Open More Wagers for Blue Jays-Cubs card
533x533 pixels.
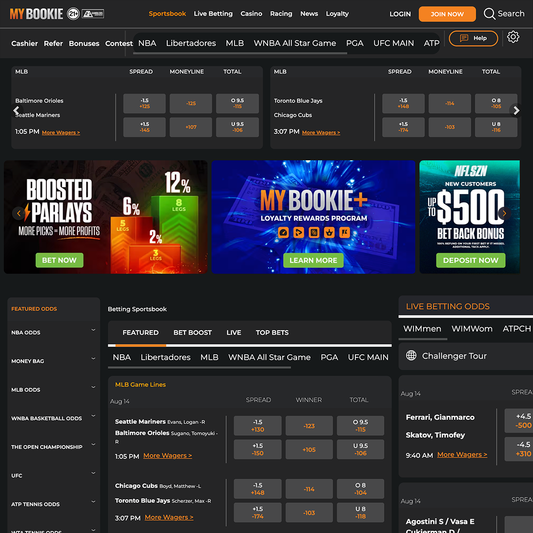[x=321, y=133]
